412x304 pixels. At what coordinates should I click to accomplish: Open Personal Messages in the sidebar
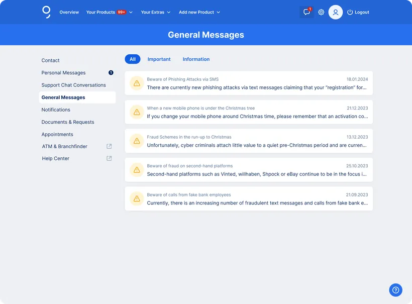[63, 73]
